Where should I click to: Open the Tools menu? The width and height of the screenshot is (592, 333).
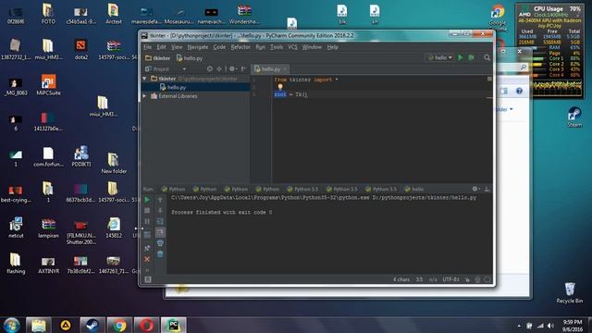pos(277,47)
